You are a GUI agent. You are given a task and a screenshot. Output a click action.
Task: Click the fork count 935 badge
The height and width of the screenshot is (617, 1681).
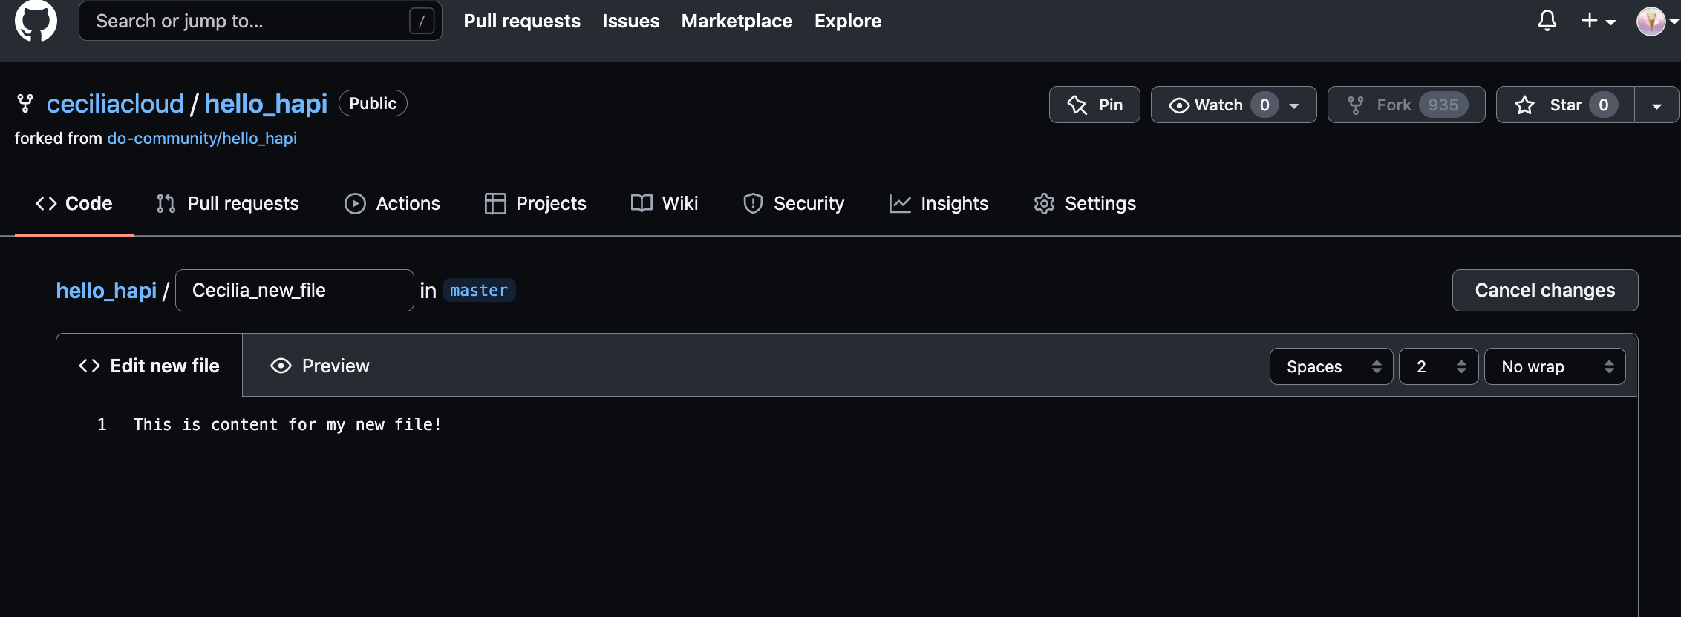point(1443,105)
